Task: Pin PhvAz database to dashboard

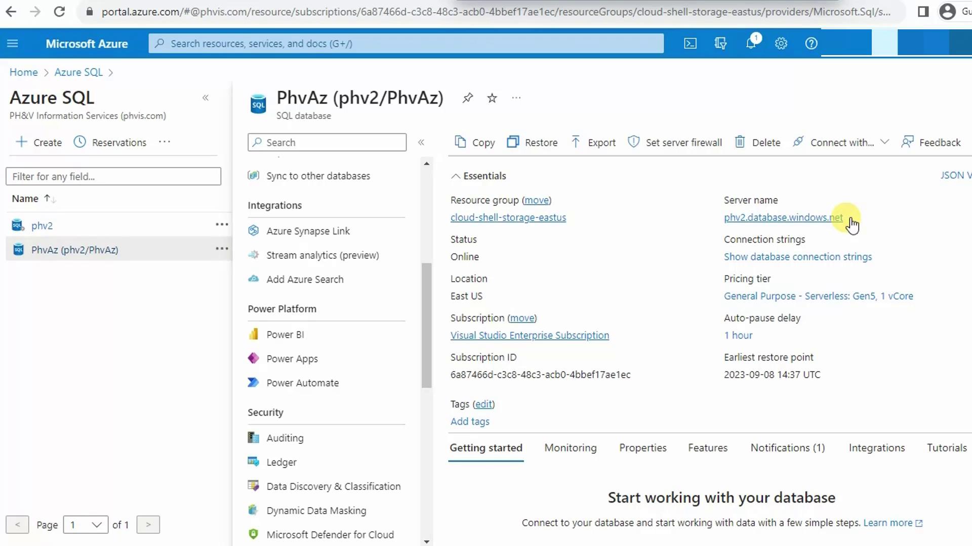Action: click(x=467, y=98)
